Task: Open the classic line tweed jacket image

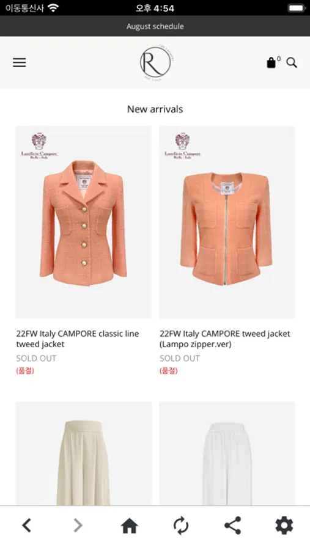Action: (x=84, y=222)
